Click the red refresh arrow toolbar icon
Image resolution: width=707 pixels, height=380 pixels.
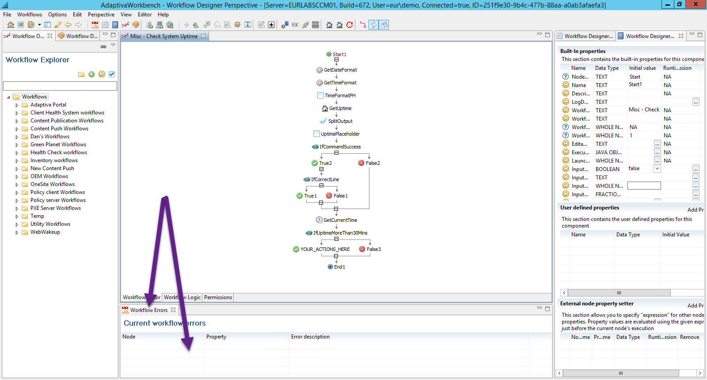[x=350, y=25]
